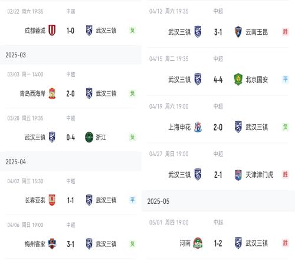This screenshot has height=260, width=295.
Task: Select the 2025-05 month section header
Action: pyautogui.click(x=218, y=201)
